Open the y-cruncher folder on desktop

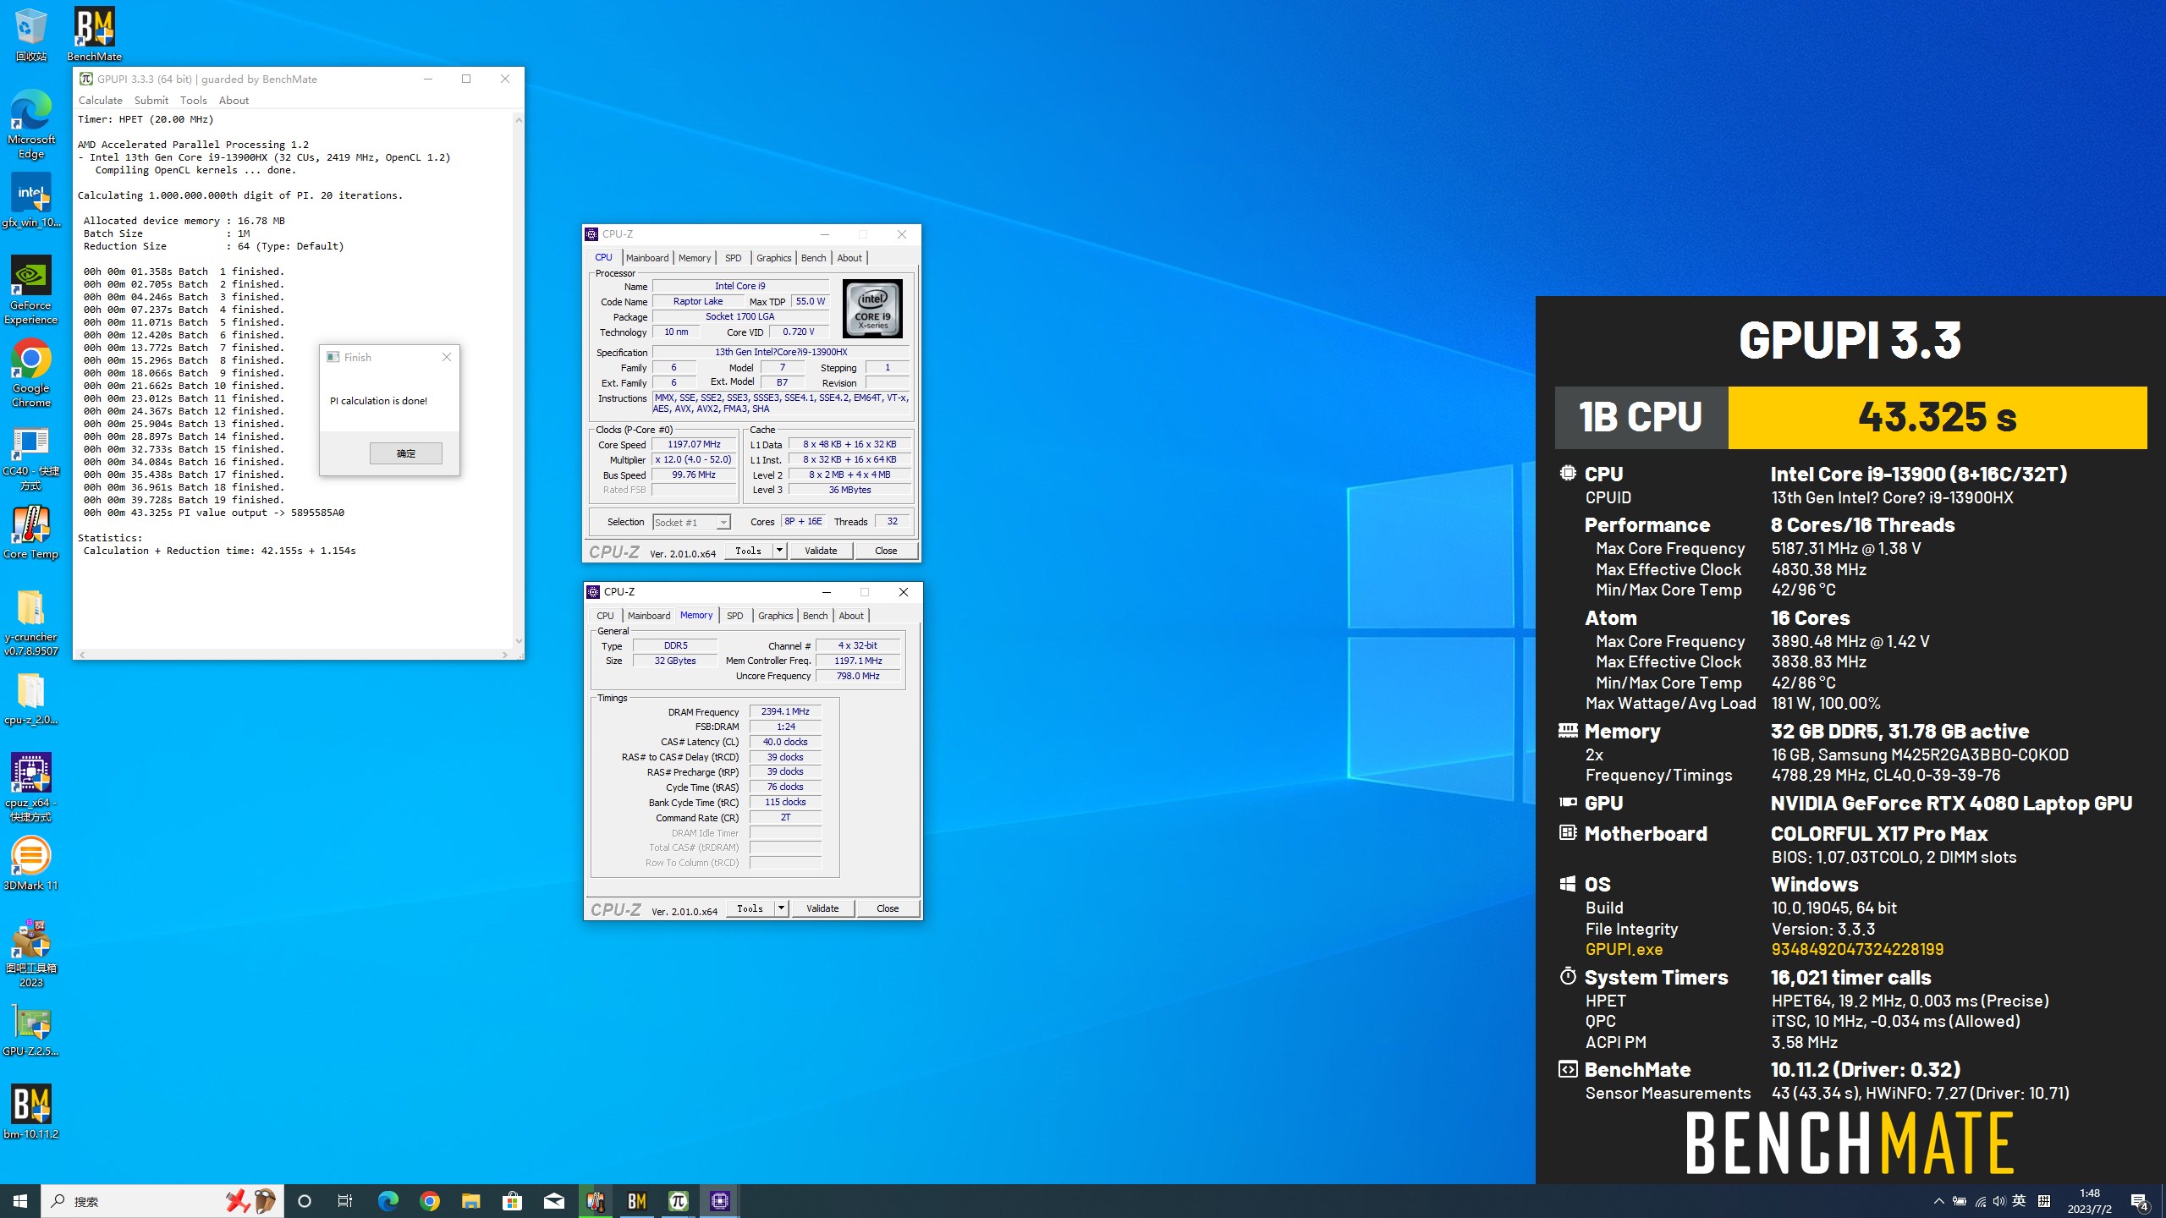31,622
